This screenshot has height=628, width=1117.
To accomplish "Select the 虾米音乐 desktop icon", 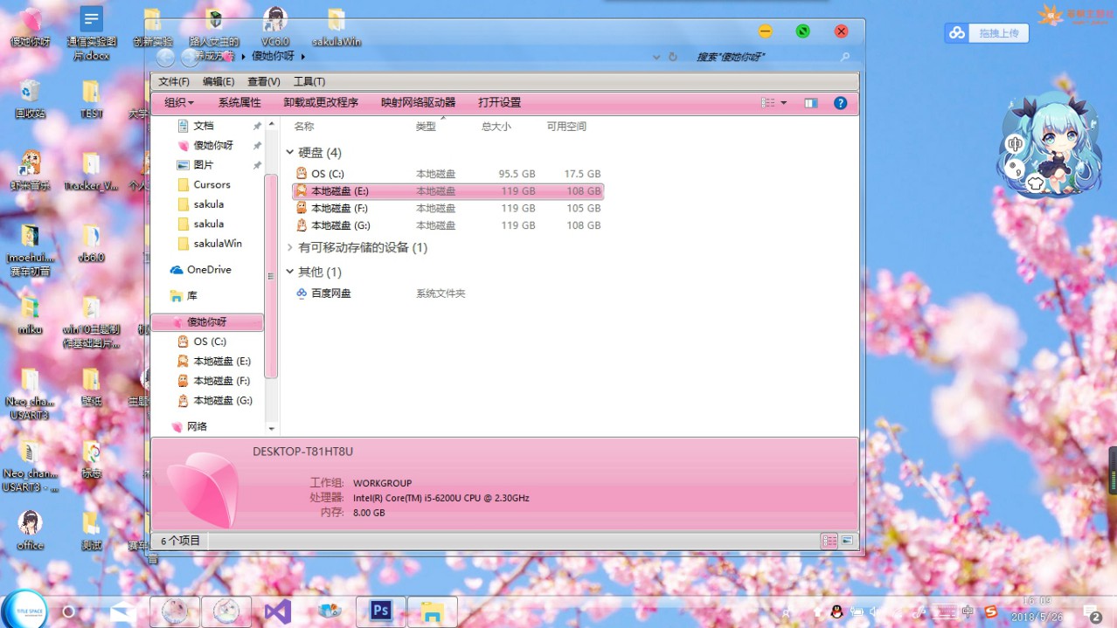I will tap(30, 171).
